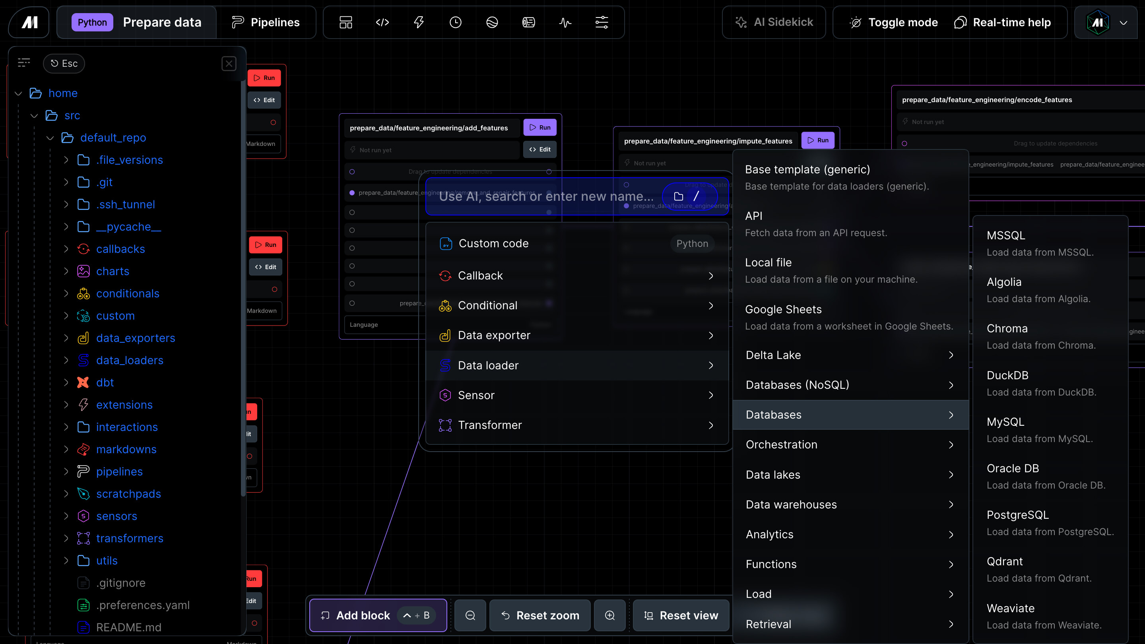Select Custom code menu entry
The width and height of the screenshot is (1145, 644).
click(577, 244)
